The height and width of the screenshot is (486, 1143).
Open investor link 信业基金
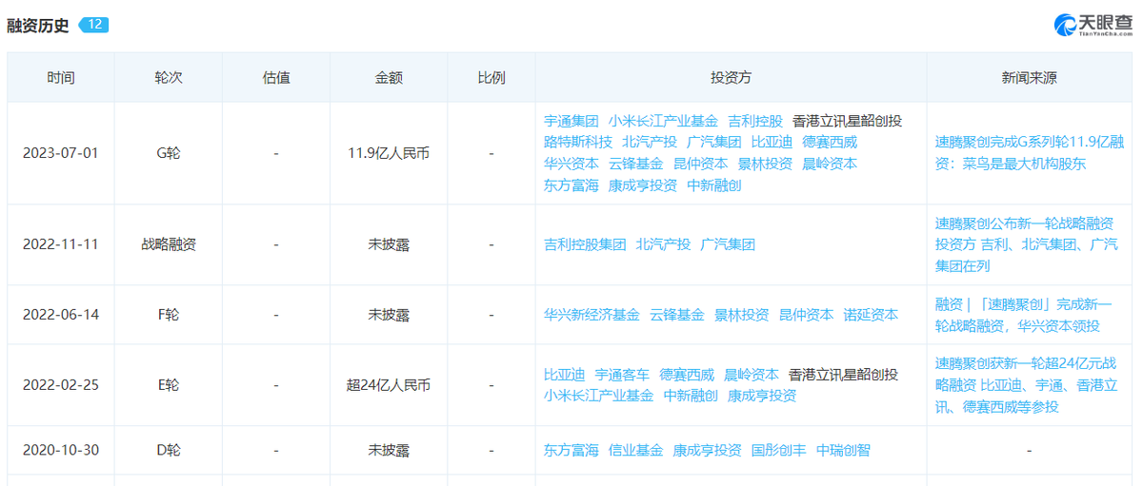click(x=635, y=450)
